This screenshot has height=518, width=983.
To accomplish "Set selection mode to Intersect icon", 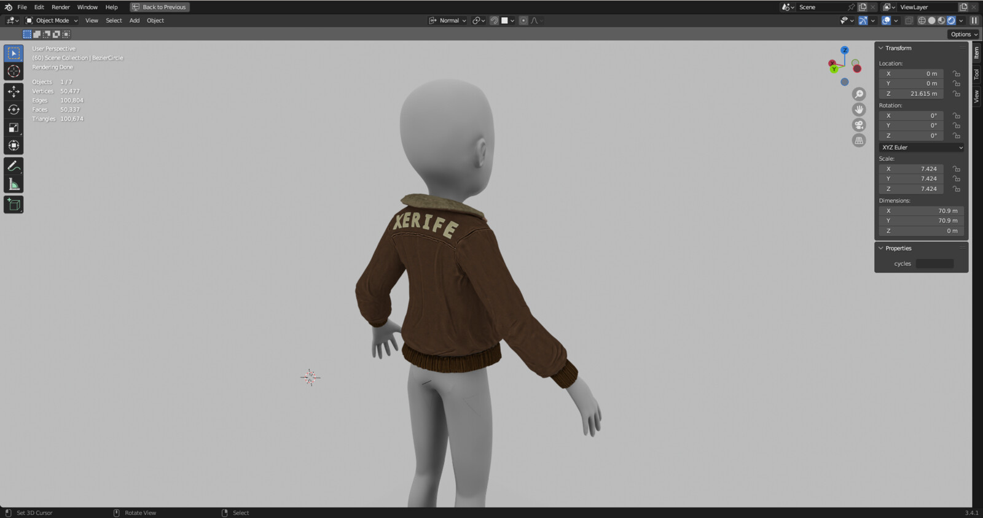I will [x=66, y=34].
